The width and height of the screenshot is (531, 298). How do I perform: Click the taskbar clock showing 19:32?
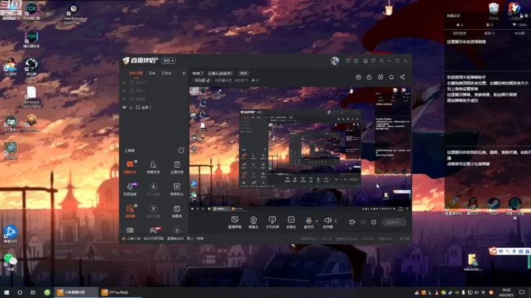coord(506,292)
